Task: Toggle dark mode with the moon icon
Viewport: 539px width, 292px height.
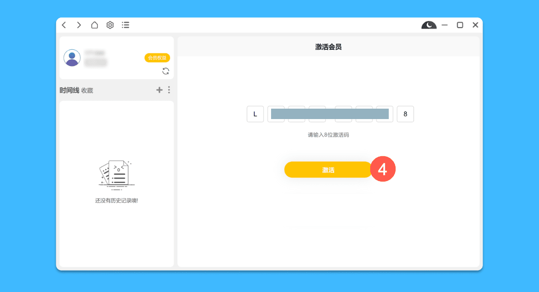Action: [x=429, y=25]
